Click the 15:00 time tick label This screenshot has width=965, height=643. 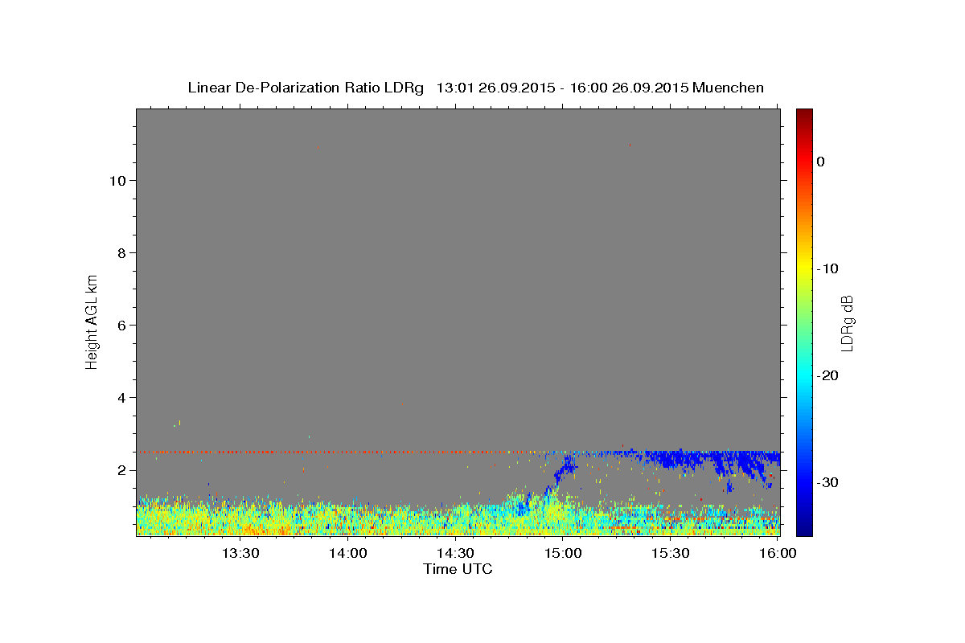(563, 553)
